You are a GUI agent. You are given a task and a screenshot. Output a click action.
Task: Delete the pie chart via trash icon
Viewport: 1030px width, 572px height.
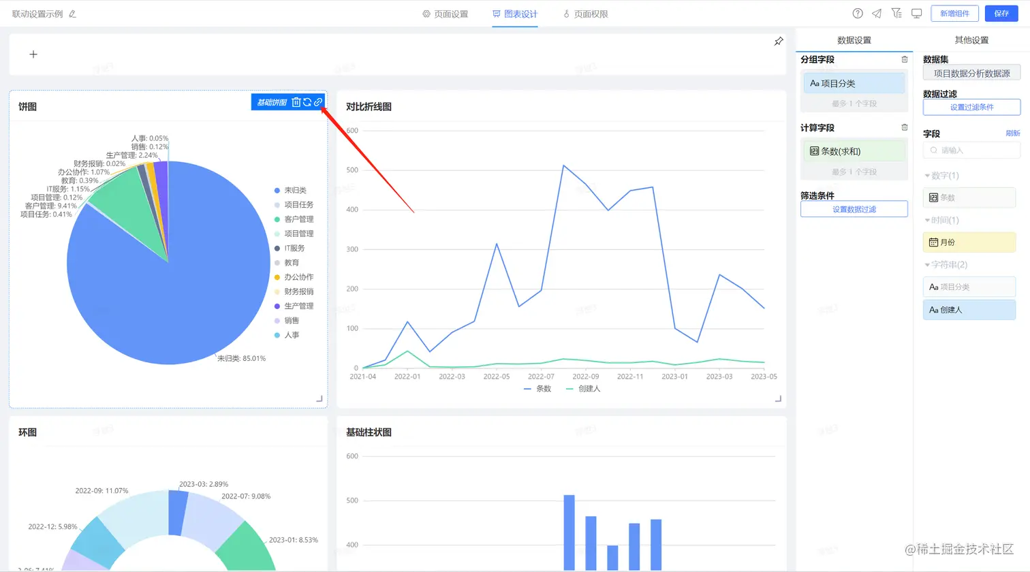(296, 102)
